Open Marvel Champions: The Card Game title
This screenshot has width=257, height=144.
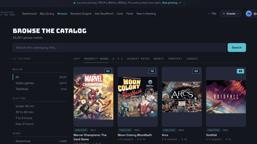[90, 137]
